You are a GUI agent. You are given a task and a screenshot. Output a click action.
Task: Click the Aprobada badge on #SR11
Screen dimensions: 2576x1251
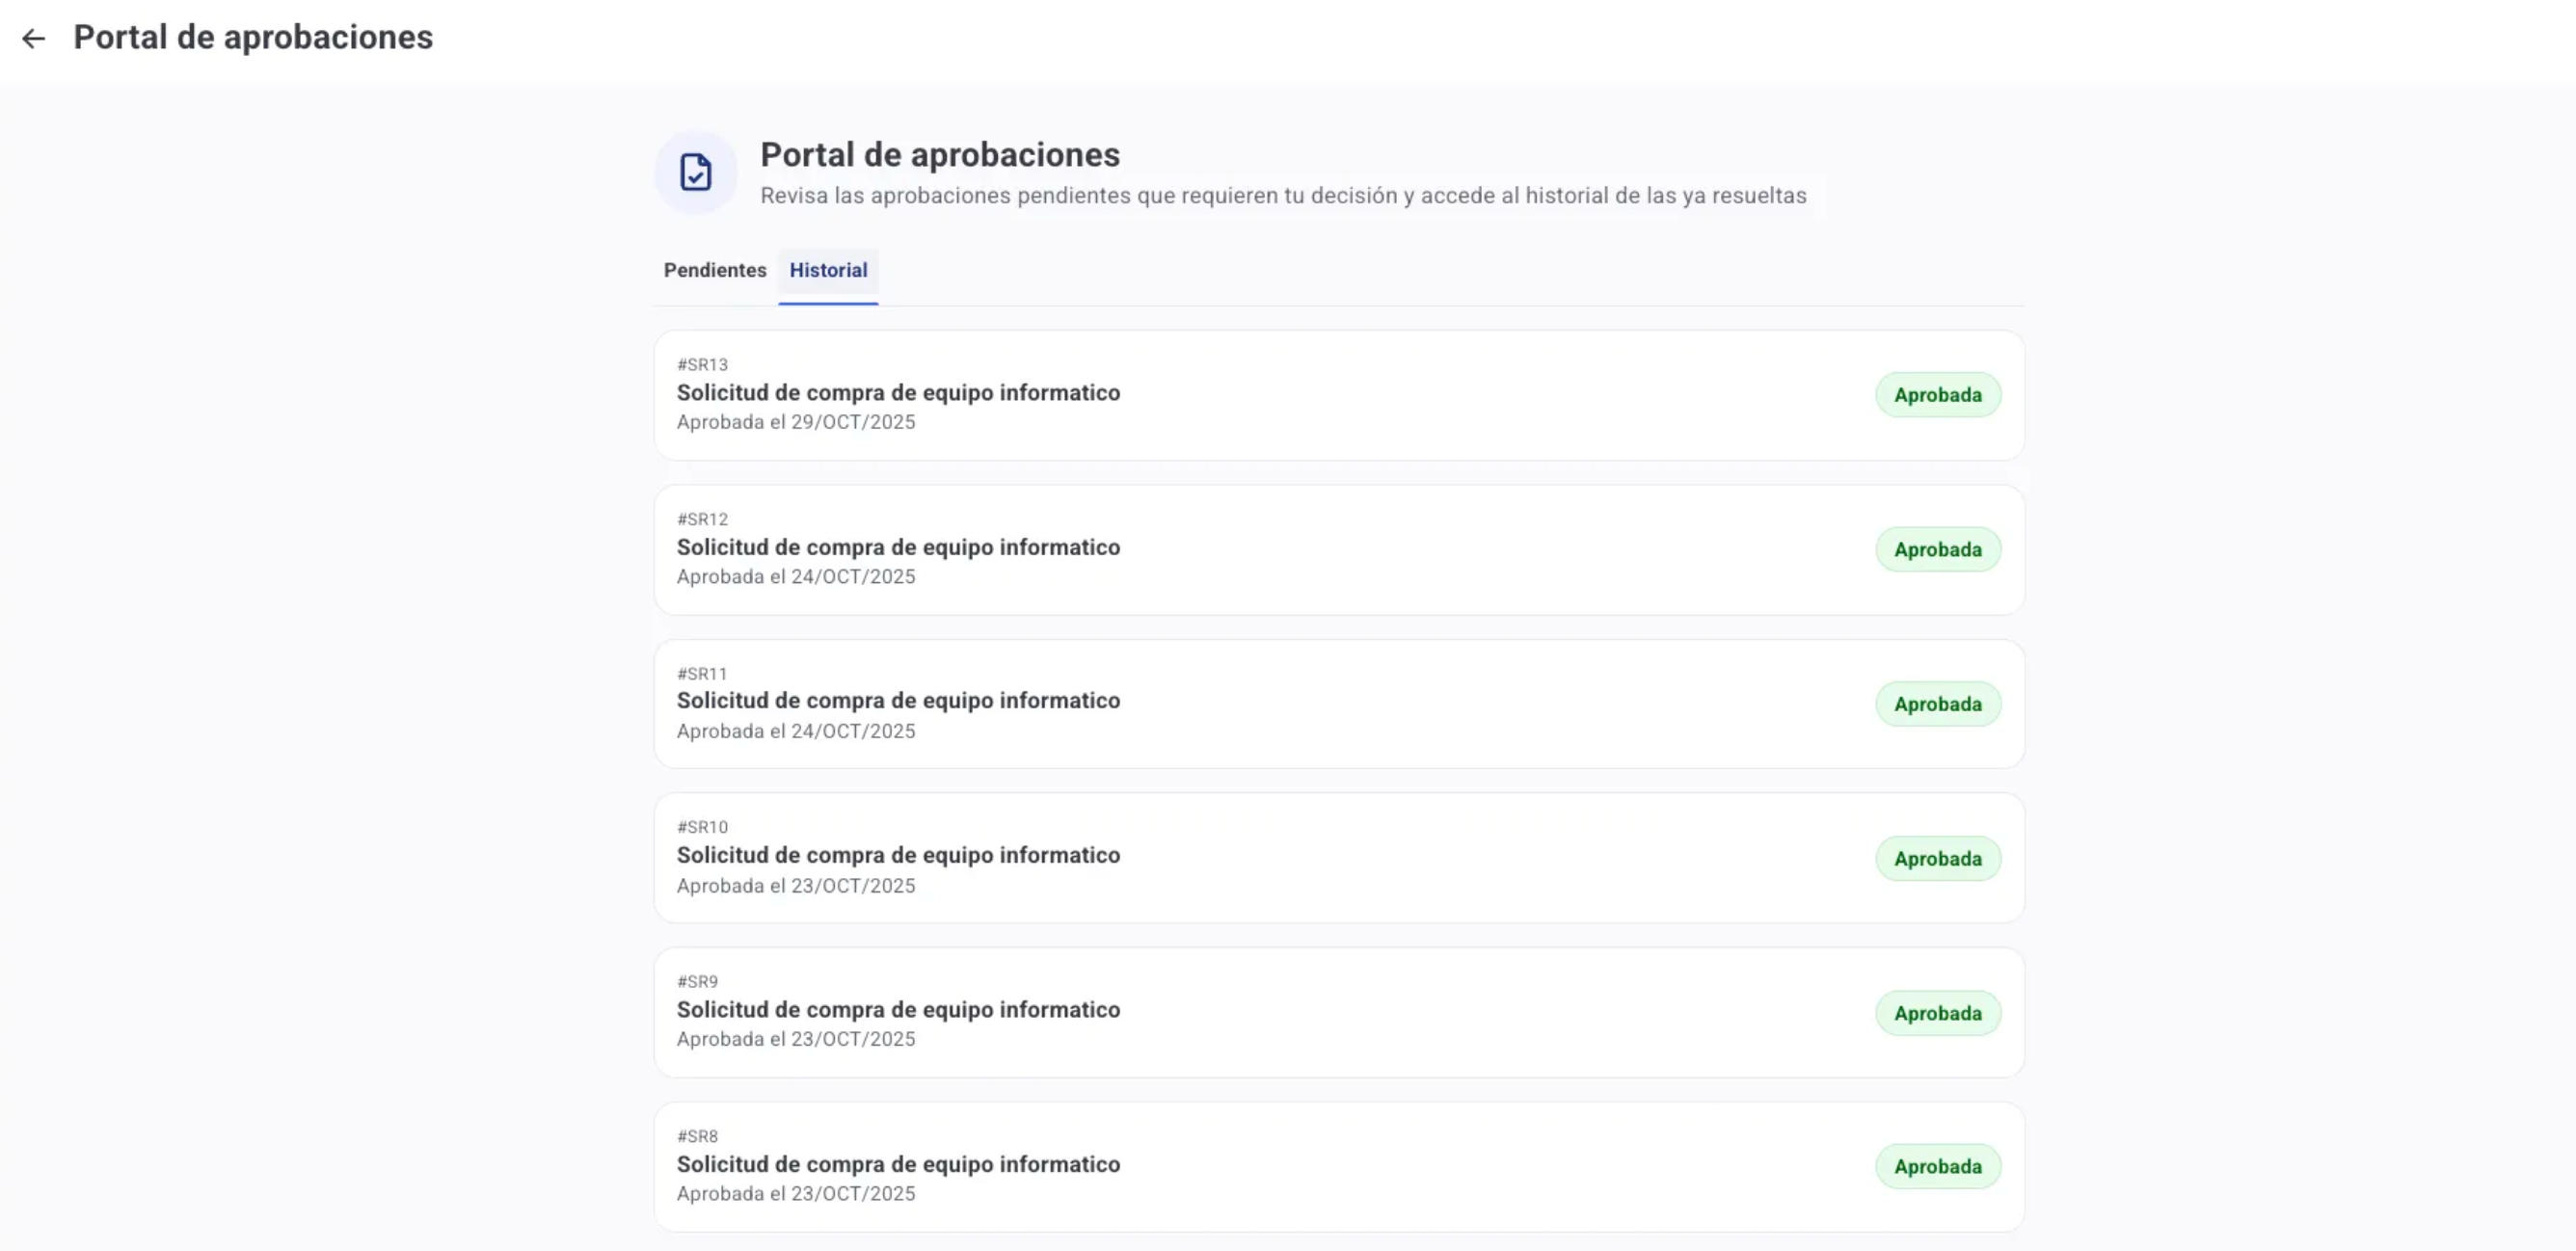(x=1936, y=704)
